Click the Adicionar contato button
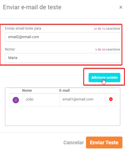Viewport: 125px width, 151px height. [104, 78]
